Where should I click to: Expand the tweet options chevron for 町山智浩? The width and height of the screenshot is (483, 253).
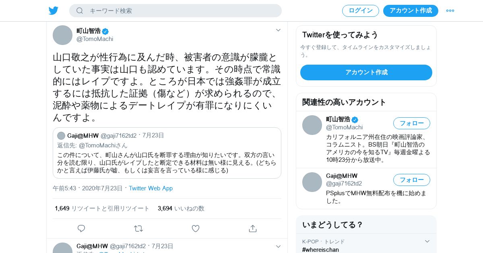pos(278,30)
